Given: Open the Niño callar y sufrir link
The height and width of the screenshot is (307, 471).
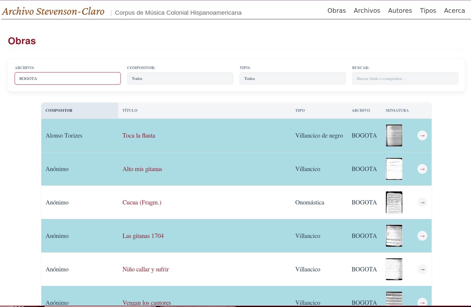Looking at the screenshot, I should [145, 269].
